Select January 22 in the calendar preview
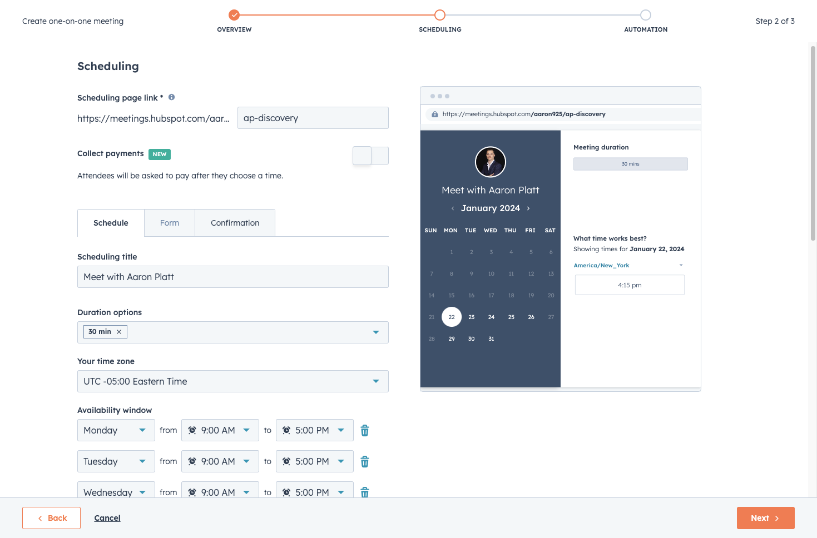This screenshot has height=538, width=817. [452, 317]
